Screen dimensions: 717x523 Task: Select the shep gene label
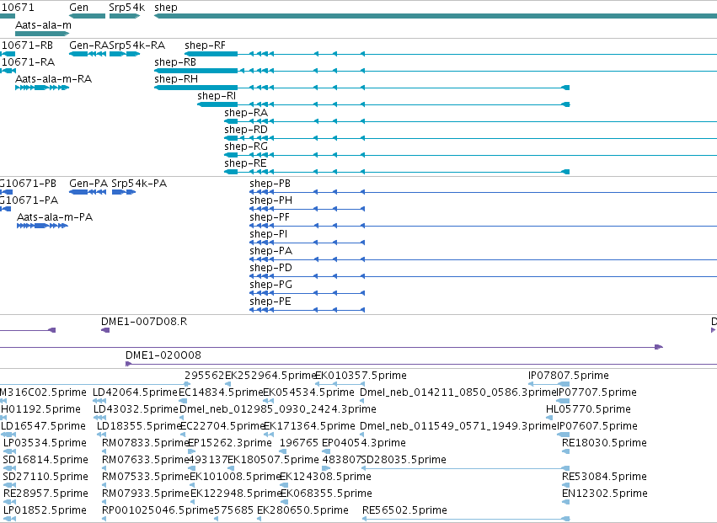[165, 8]
